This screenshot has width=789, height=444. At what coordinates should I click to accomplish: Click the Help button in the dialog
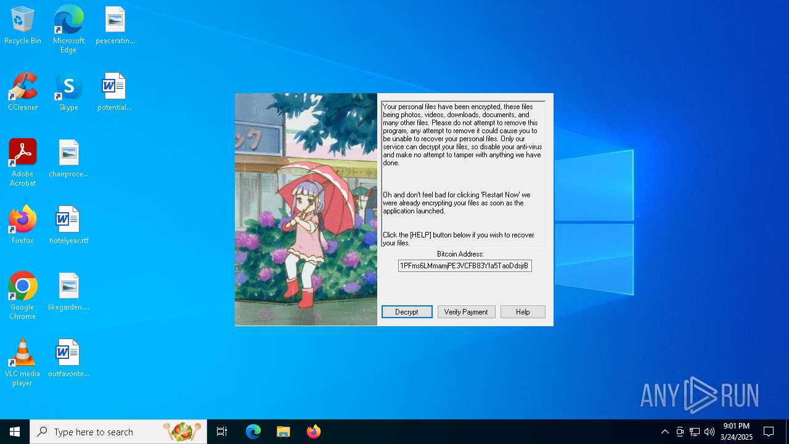(523, 312)
